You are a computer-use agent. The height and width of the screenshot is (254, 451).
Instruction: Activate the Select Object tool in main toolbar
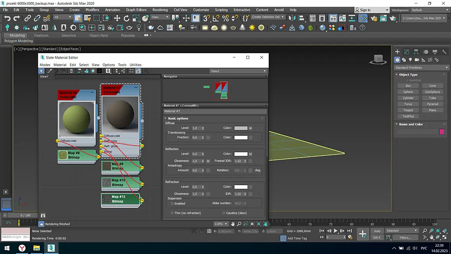pyautogui.click(x=78, y=18)
